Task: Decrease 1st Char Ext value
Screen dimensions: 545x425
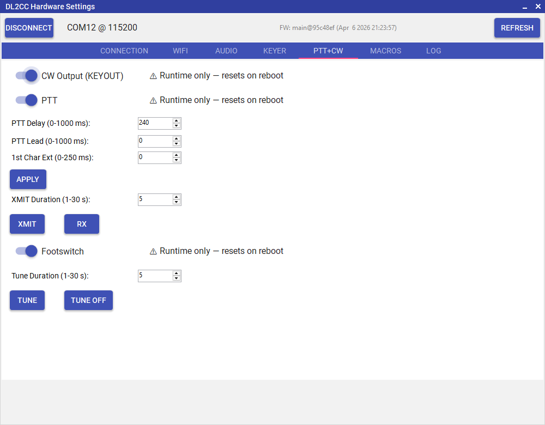Action: [177, 160]
